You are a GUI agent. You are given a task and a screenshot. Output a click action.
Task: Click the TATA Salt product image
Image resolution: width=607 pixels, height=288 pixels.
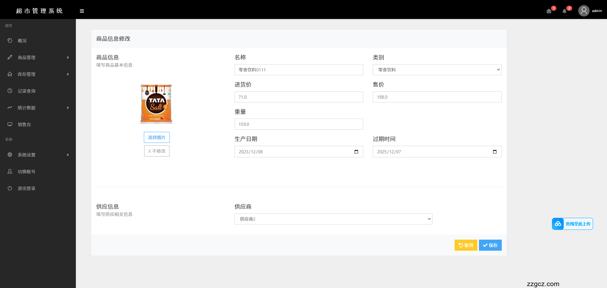tap(156, 104)
